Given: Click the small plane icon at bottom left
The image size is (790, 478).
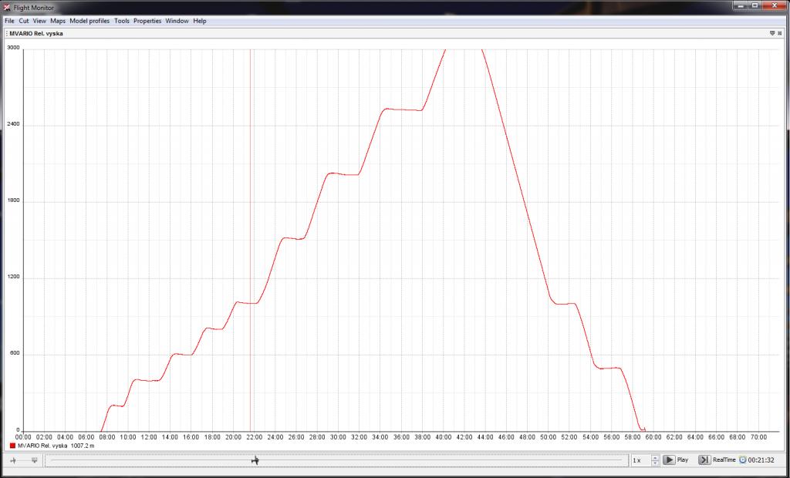Looking at the screenshot, I should [14, 460].
